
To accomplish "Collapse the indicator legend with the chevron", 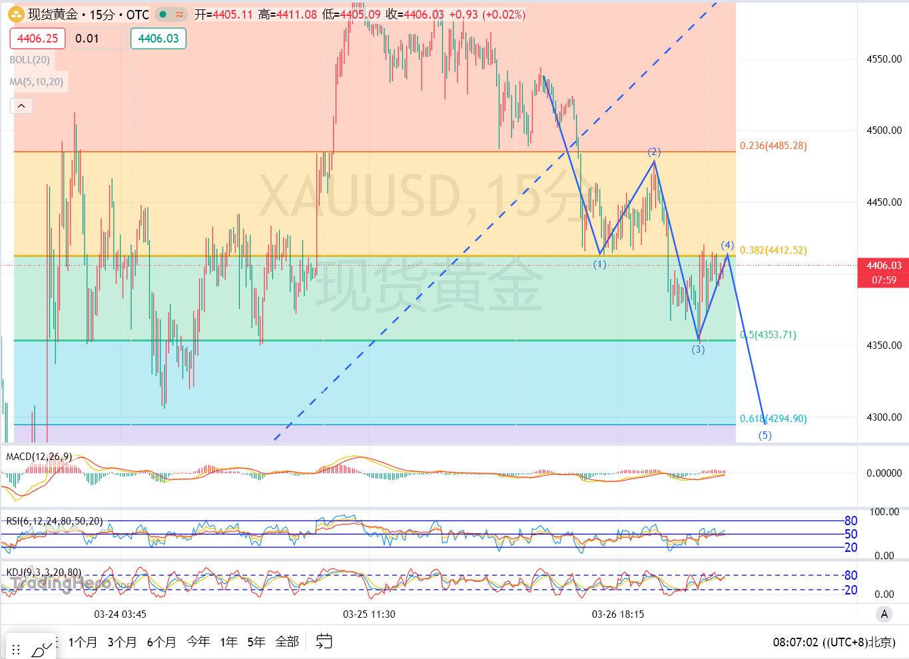I will (21, 106).
